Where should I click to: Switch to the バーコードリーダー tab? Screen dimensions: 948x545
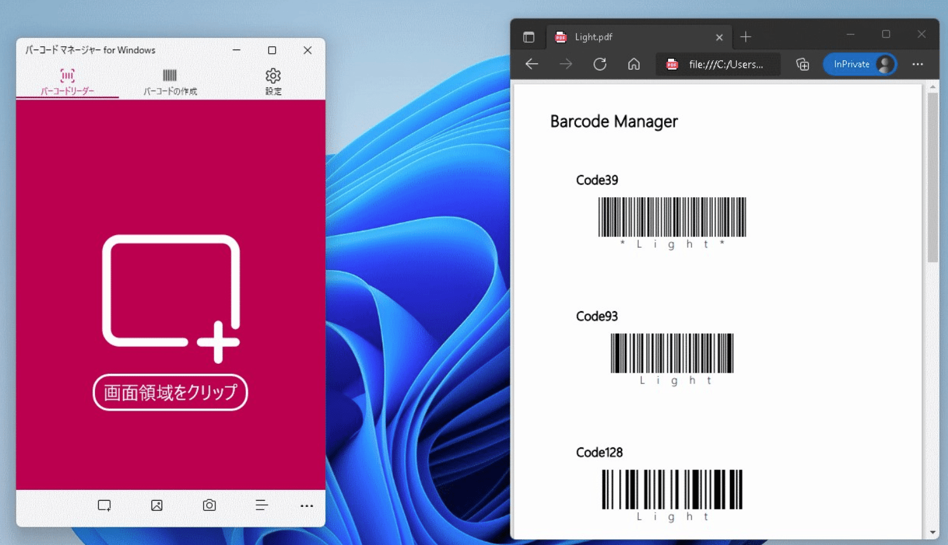coord(67,82)
